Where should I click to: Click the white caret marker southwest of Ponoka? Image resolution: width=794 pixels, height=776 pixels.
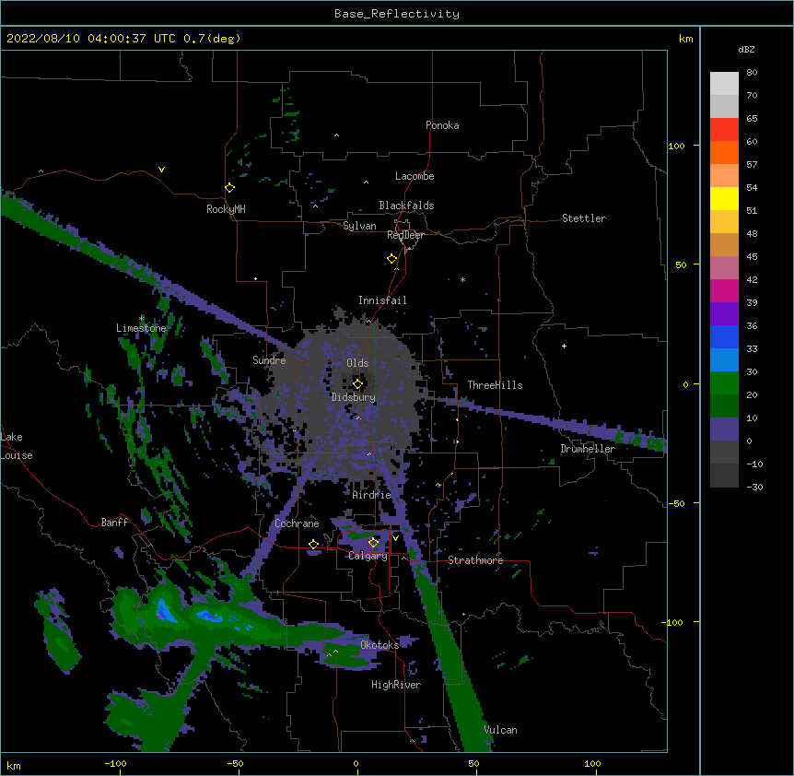click(x=336, y=135)
